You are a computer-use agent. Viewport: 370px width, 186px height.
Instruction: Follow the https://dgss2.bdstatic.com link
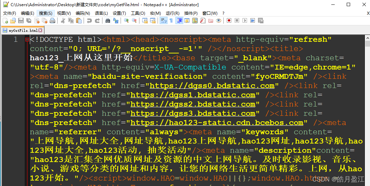(x=193, y=104)
